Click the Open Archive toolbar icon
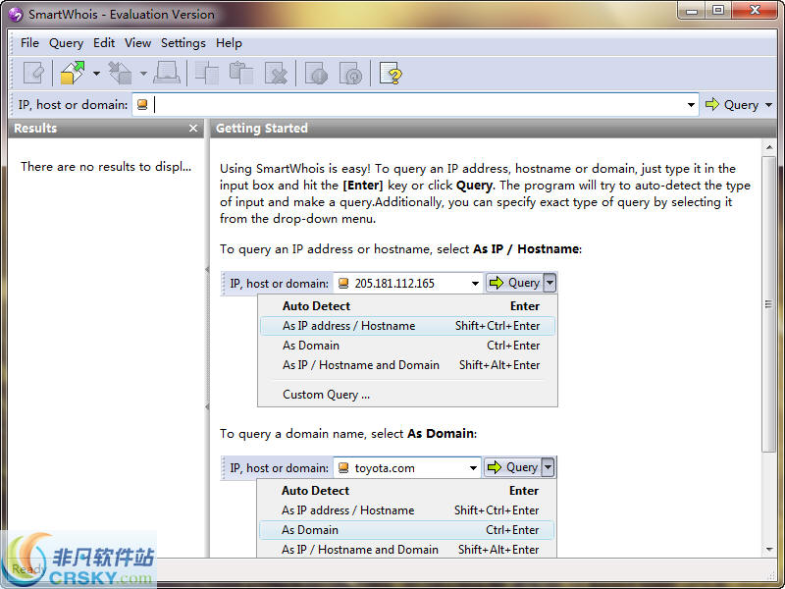 (x=73, y=74)
